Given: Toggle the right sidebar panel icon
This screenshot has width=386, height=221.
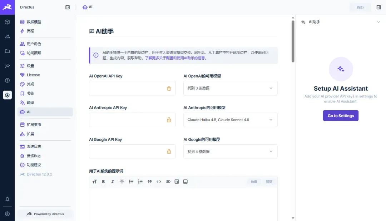Looking at the screenshot, I should click(x=378, y=7).
